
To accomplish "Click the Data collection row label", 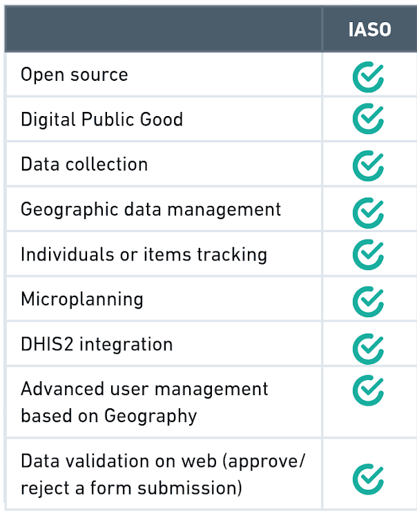I will (x=84, y=164).
